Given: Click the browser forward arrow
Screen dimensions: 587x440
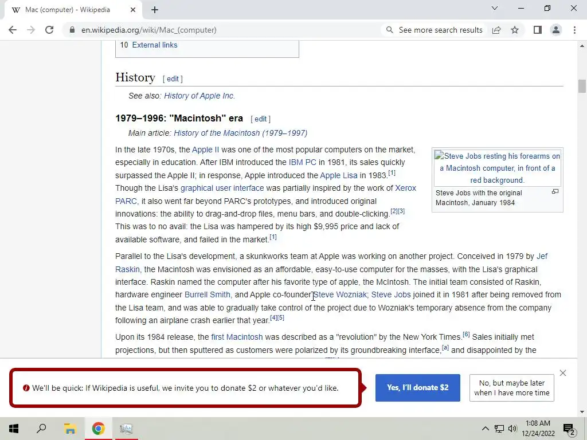Looking at the screenshot, I should click(31, 30).
